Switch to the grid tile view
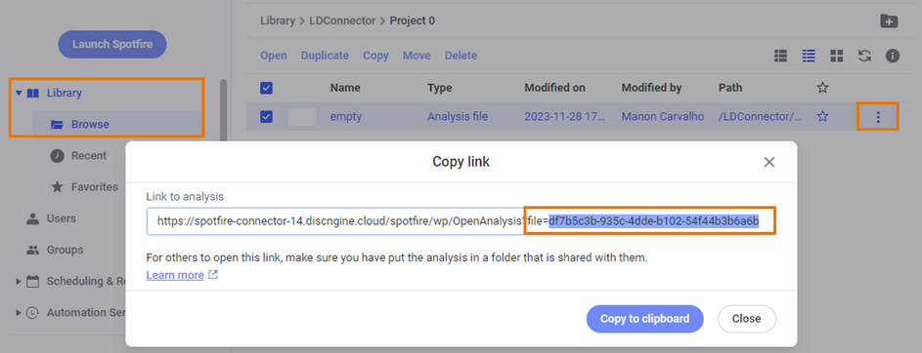Viewport: 922px width, 353px height. point(836,56)
